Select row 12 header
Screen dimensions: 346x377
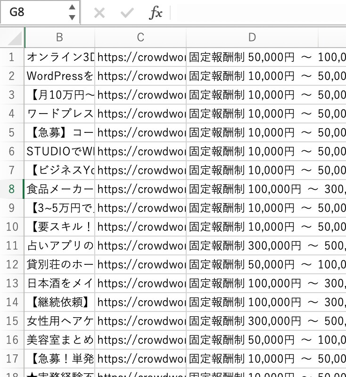point(12,264)
